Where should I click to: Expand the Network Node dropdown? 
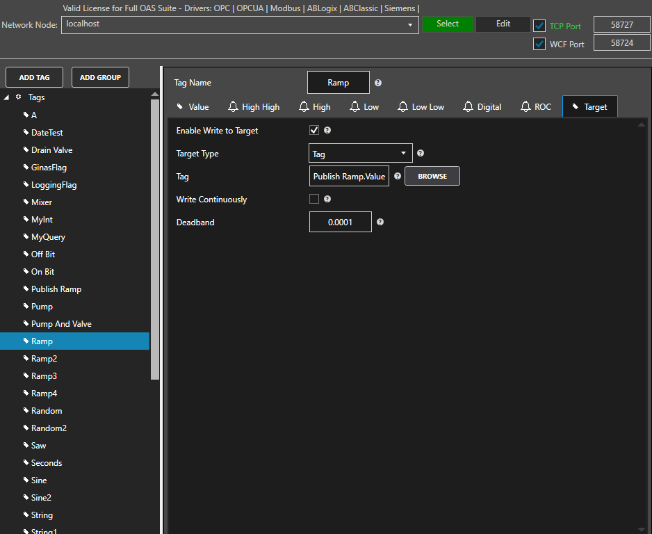410,24
